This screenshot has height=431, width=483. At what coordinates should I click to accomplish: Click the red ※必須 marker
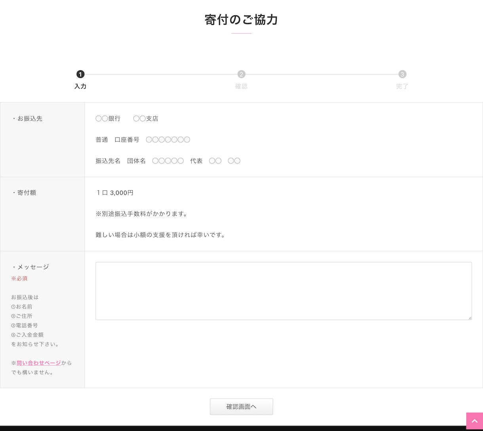[x=19, y=278]
